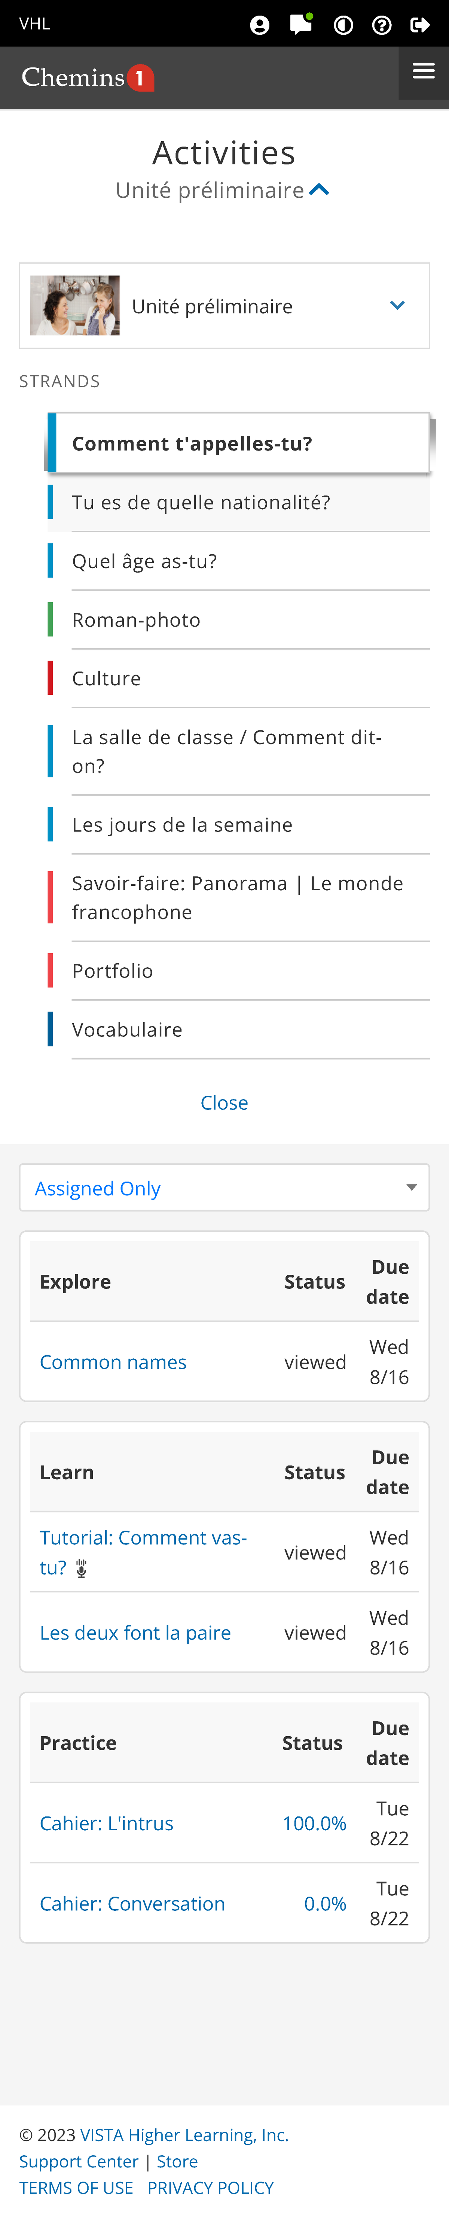This screenshot has height=2237, width=449.
Task: Open the Assigned Only filter dropdown
Action: 224,1188
